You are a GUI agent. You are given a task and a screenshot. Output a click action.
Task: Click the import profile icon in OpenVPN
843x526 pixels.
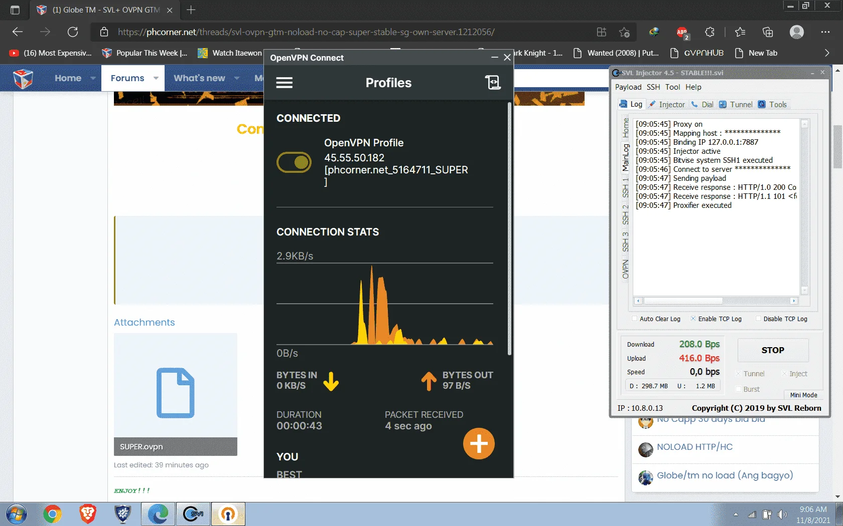[x=493, y=82]
